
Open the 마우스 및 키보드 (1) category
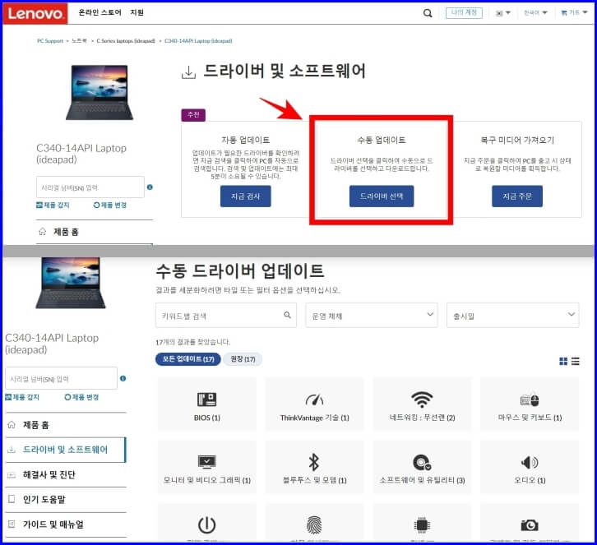pos(530,404)
